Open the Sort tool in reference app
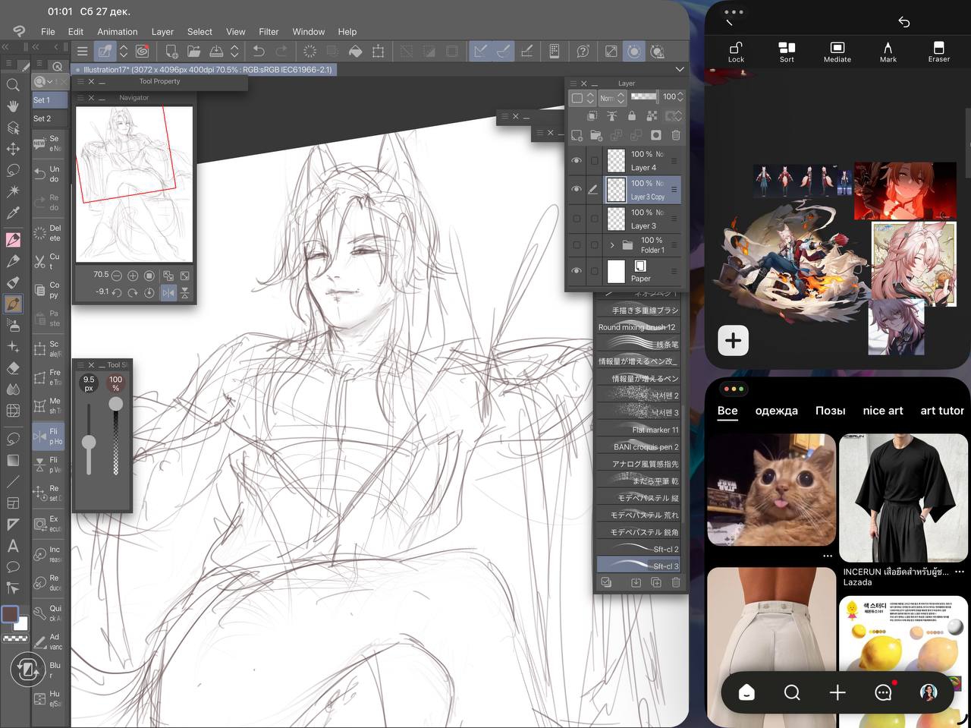 [787, 52]
